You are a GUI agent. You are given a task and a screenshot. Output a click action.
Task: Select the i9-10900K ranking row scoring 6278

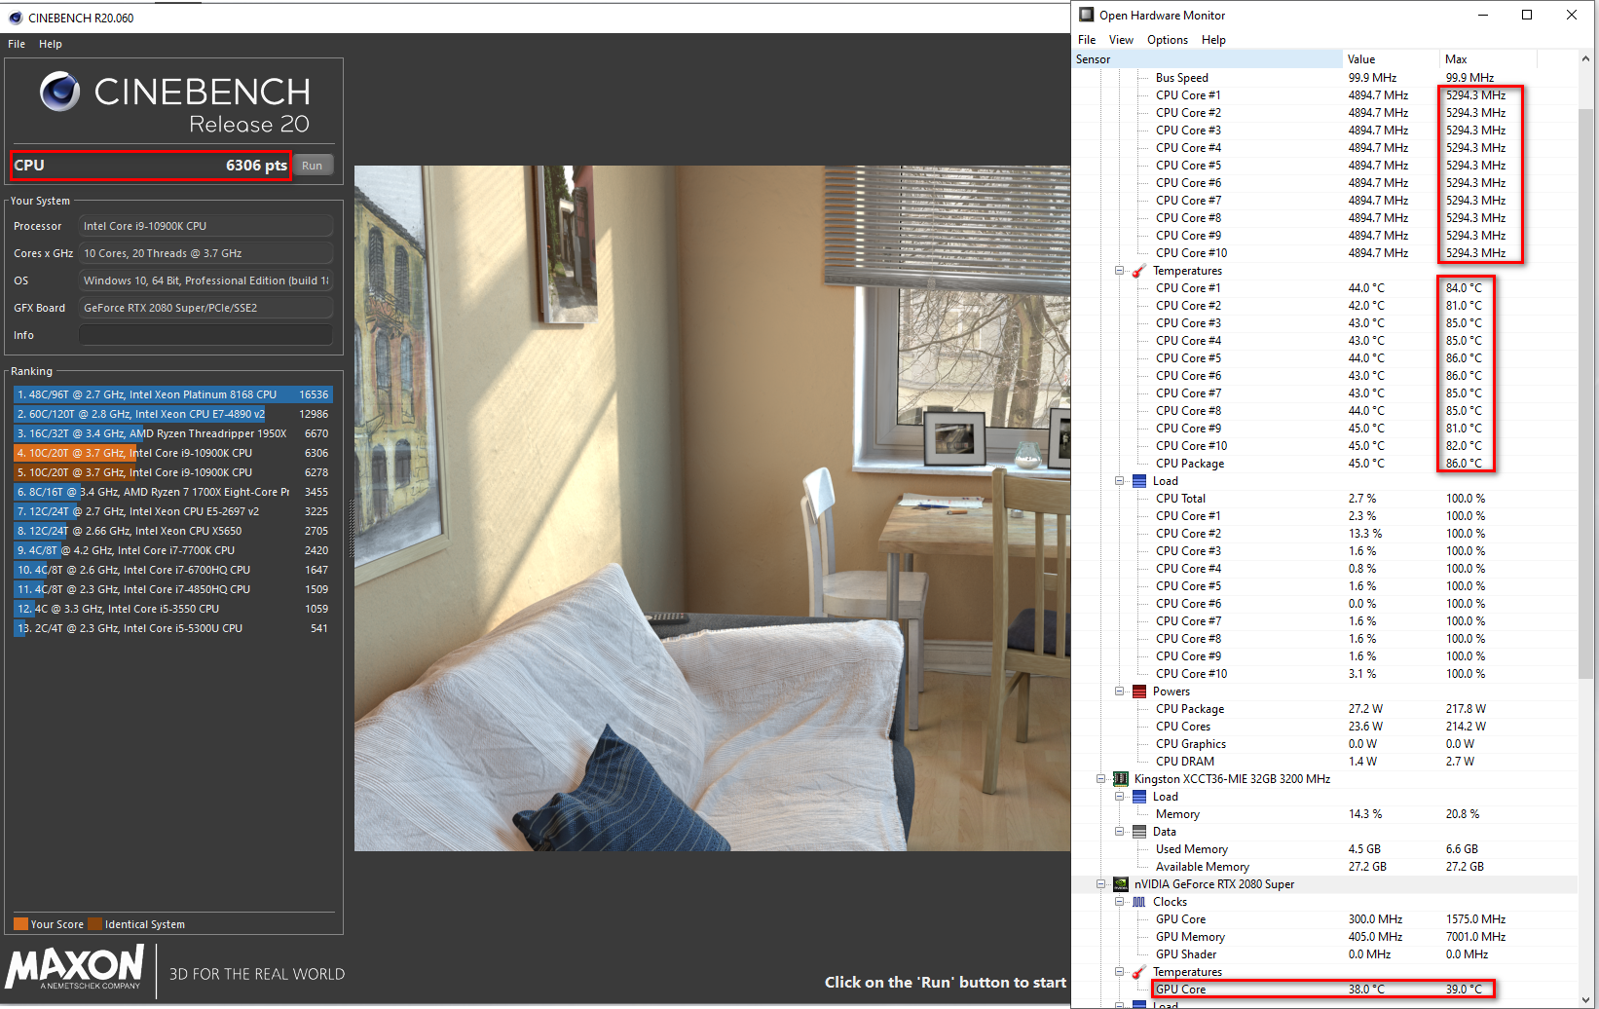coord(173,472)
